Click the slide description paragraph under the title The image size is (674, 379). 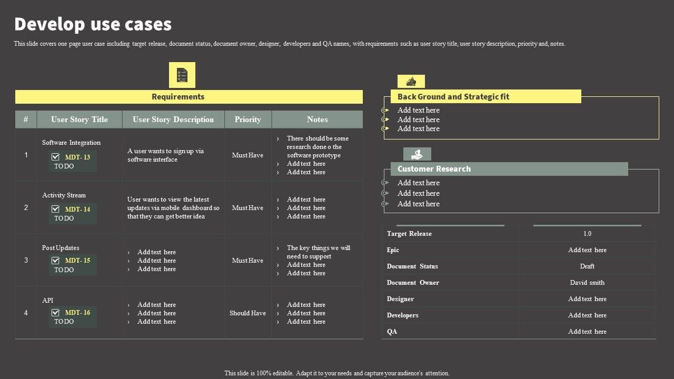(x=290, y=44)
